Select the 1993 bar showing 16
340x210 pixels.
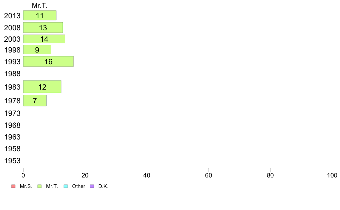pos(48,61)
